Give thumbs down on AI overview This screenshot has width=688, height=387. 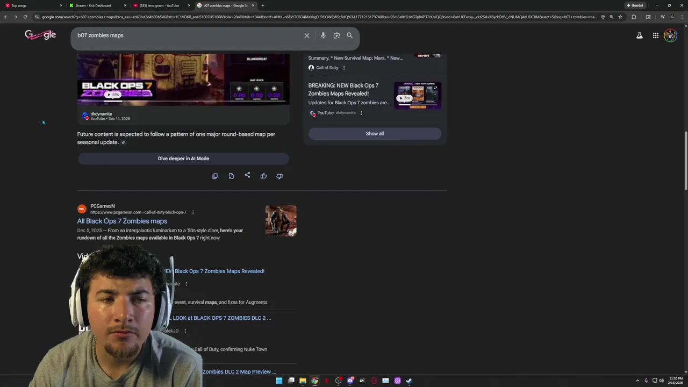click(279, 176)
